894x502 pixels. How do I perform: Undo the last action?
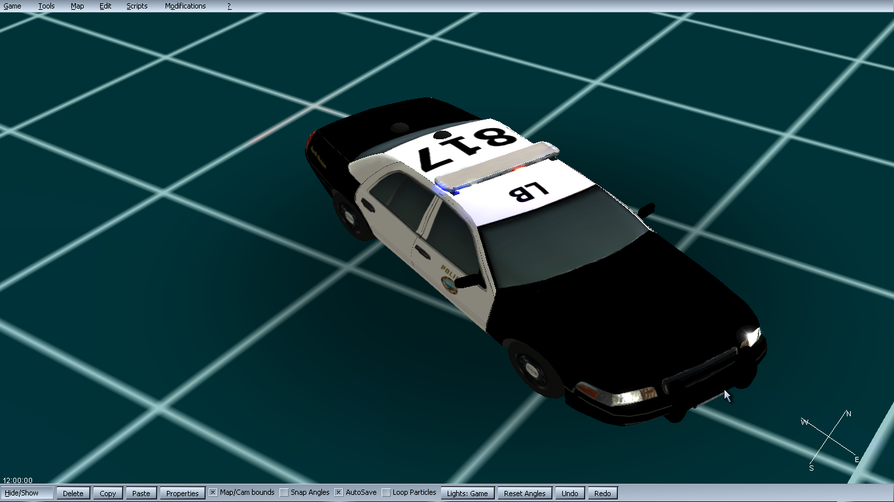(x=570, y=494)
